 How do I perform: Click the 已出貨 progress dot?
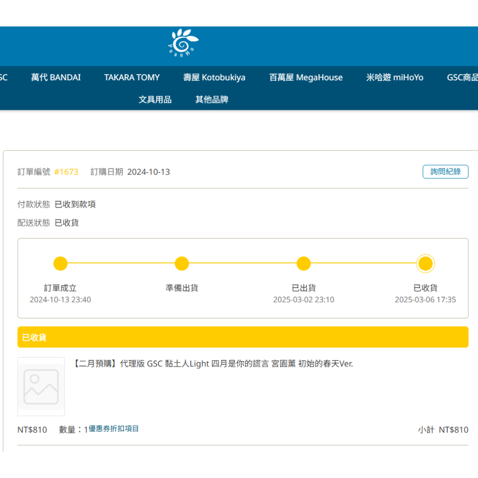tap(304, 263)
